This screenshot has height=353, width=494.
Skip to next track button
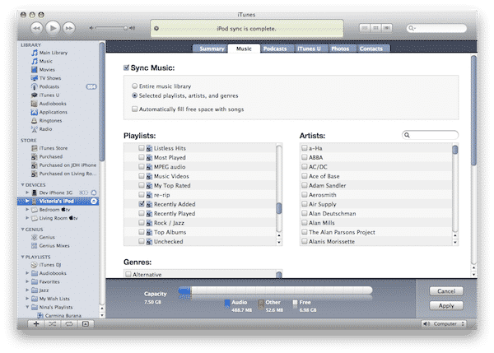[x=72, y=27]
